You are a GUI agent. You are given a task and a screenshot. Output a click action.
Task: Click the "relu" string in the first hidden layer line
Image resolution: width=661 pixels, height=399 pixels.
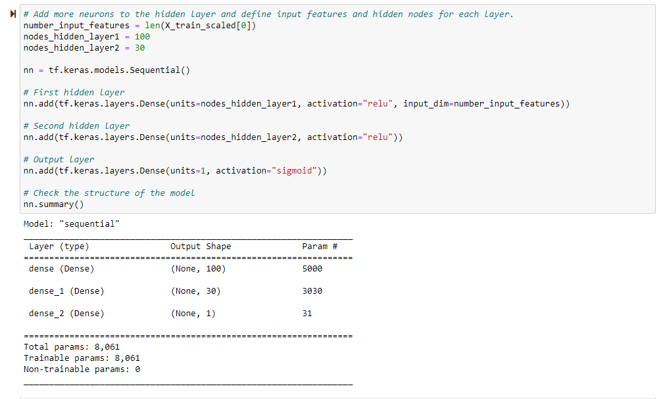378,104
